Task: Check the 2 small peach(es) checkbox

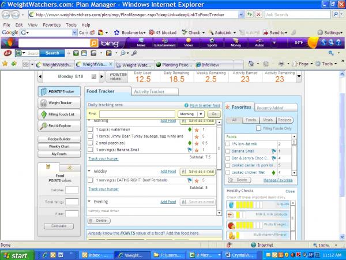Action: pos(91,143)
